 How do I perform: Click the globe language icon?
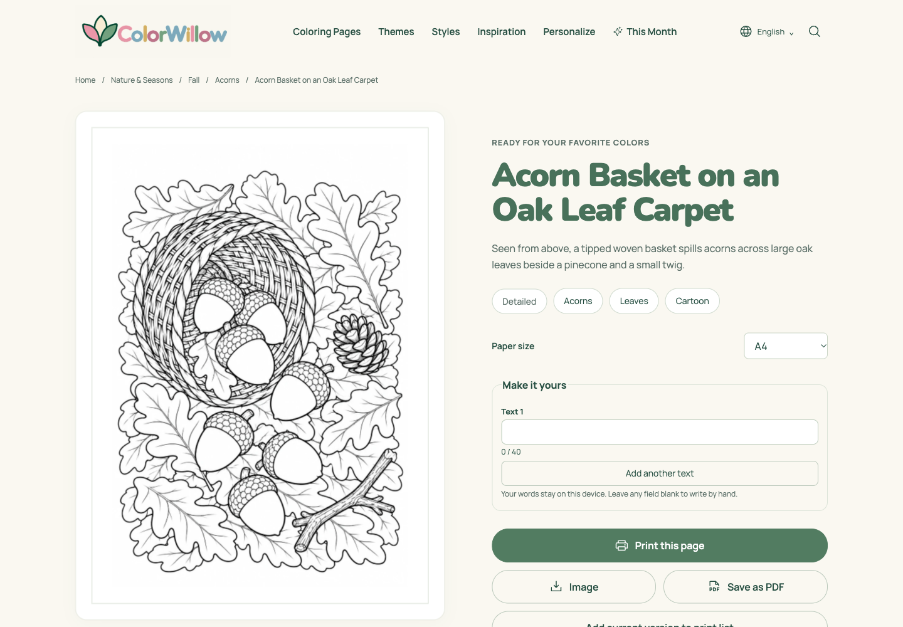point(746,31)
